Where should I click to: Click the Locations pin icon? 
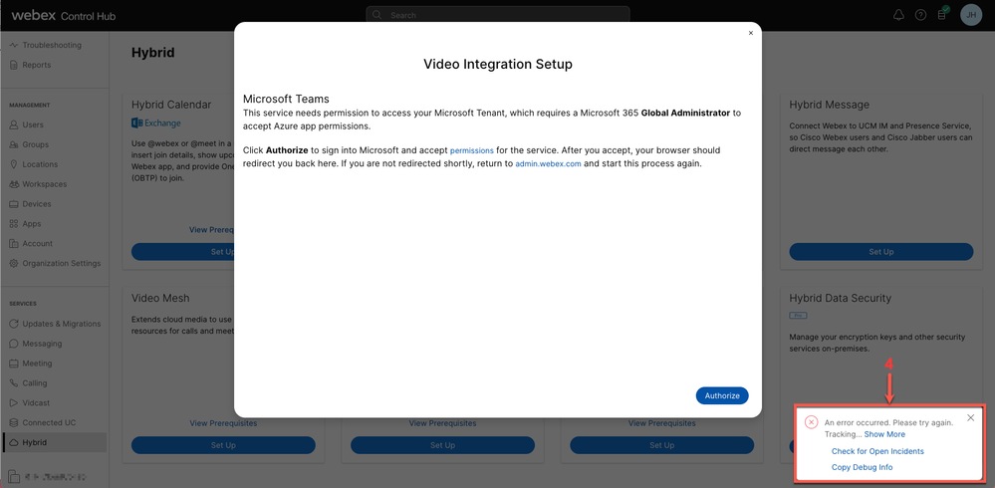[13, 164]
